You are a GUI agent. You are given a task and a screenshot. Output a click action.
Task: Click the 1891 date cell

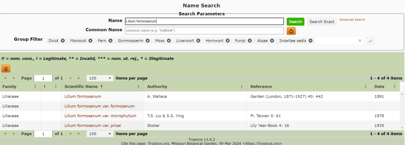pos(385,96)
